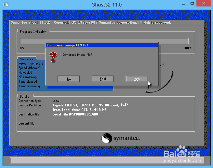This screenshot has height=168, width=213.
Task: Choose High compression button
Action: (137, 79)
